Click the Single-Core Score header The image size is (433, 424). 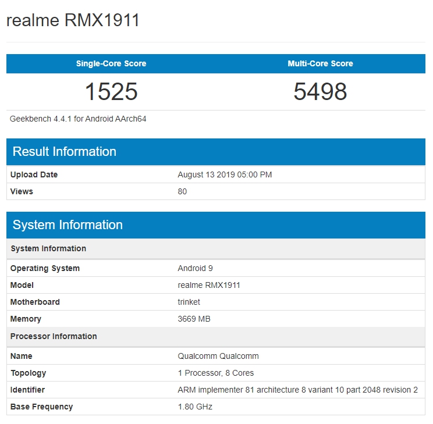tap(111, 63)
